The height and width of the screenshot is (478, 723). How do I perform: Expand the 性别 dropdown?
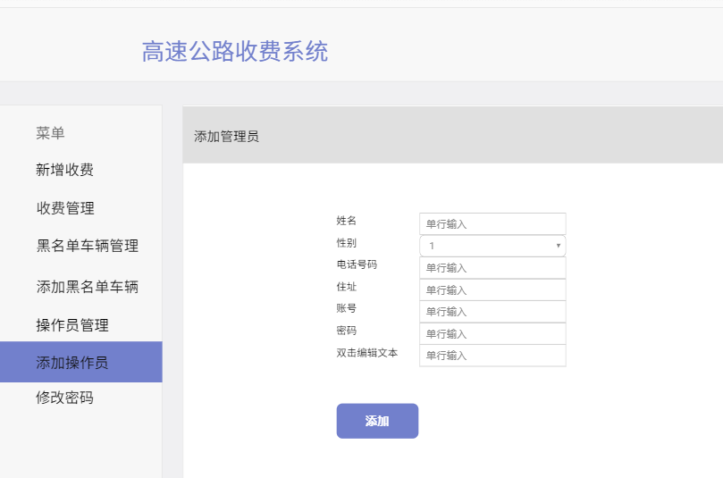click(492, 246)
